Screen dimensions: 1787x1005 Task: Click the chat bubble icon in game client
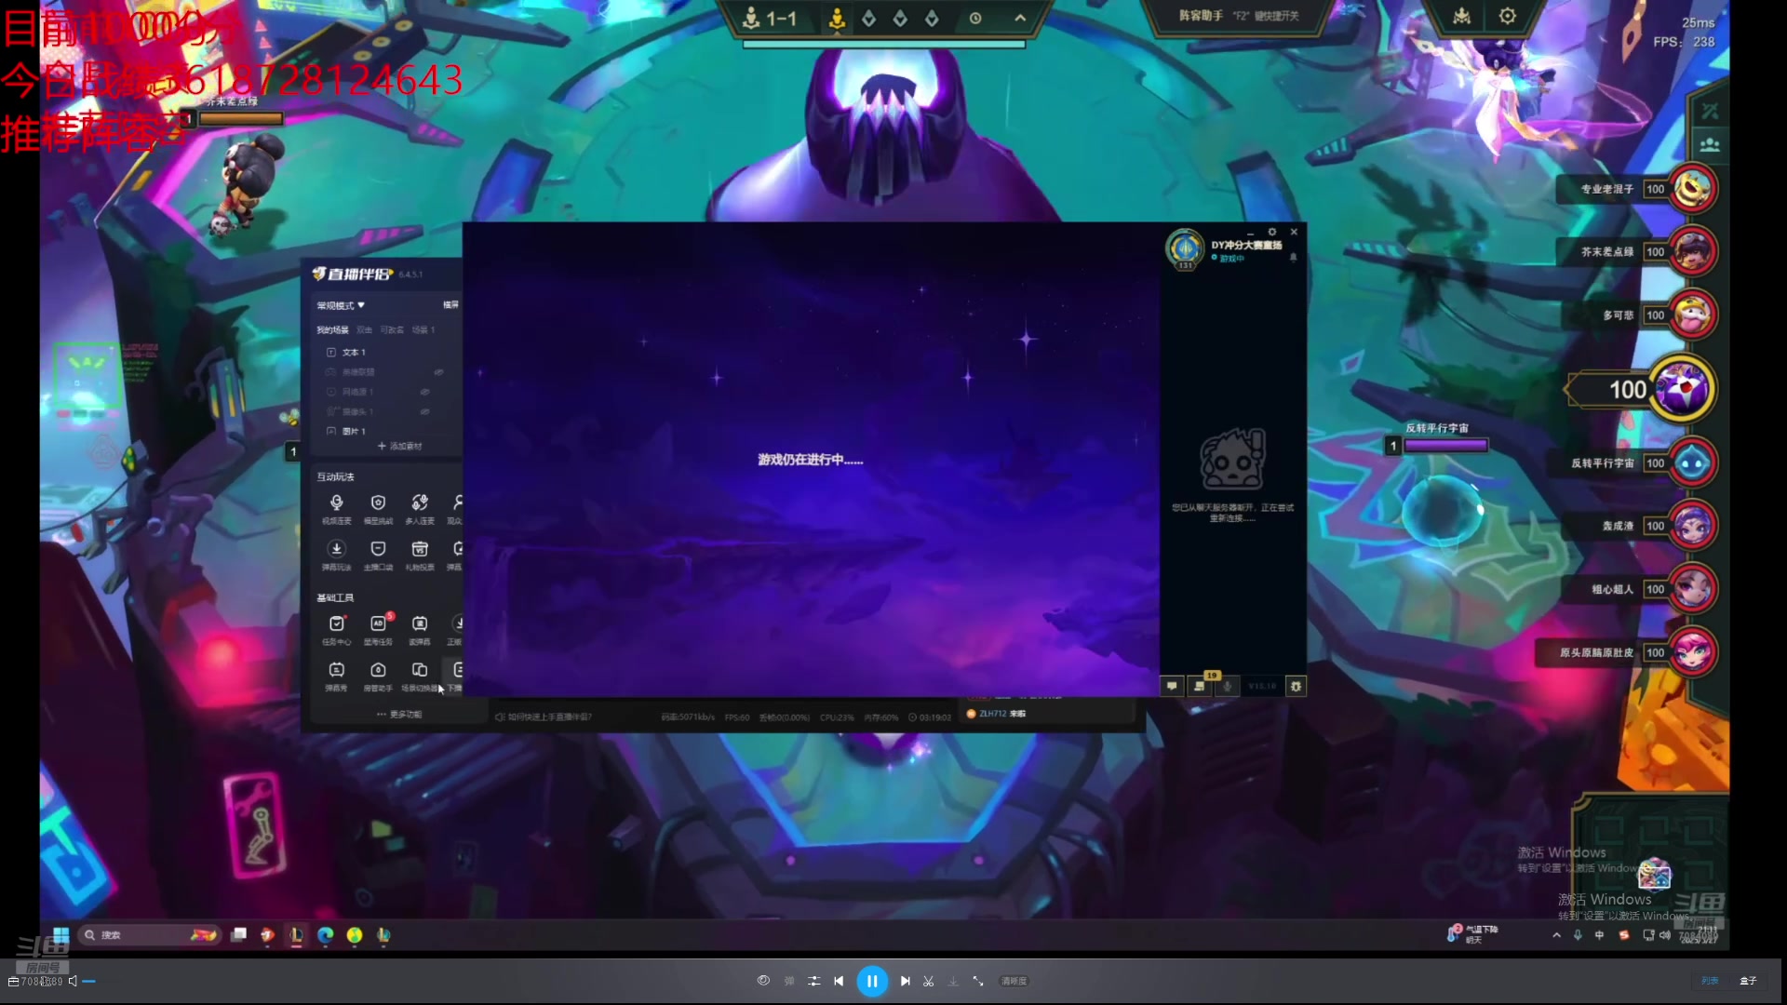pos(1172,686)
